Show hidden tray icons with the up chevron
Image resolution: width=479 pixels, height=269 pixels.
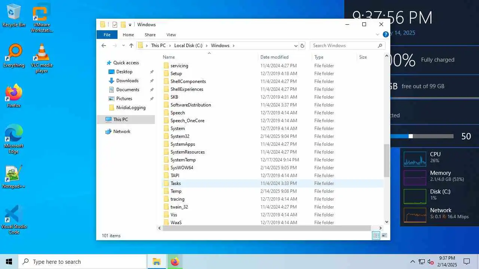(x=412, y=262)
